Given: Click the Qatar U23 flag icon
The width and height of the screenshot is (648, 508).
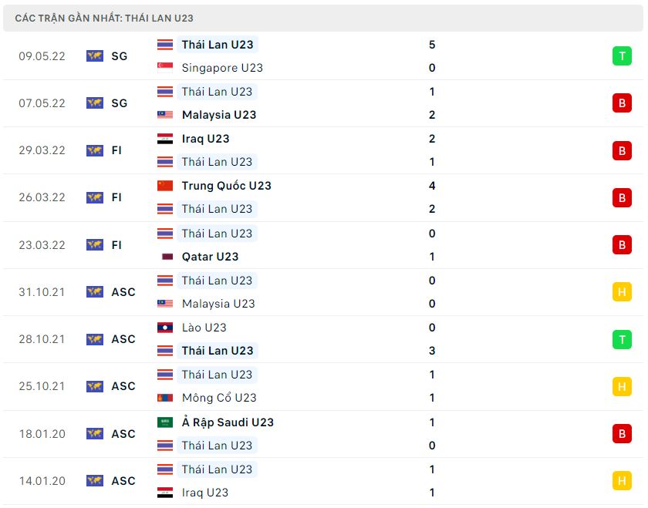Looking at the screenshot, I should (167, 257).
